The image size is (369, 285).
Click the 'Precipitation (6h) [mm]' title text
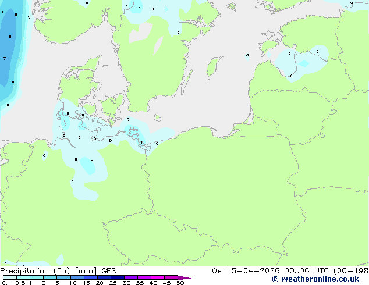click(48, 271)
